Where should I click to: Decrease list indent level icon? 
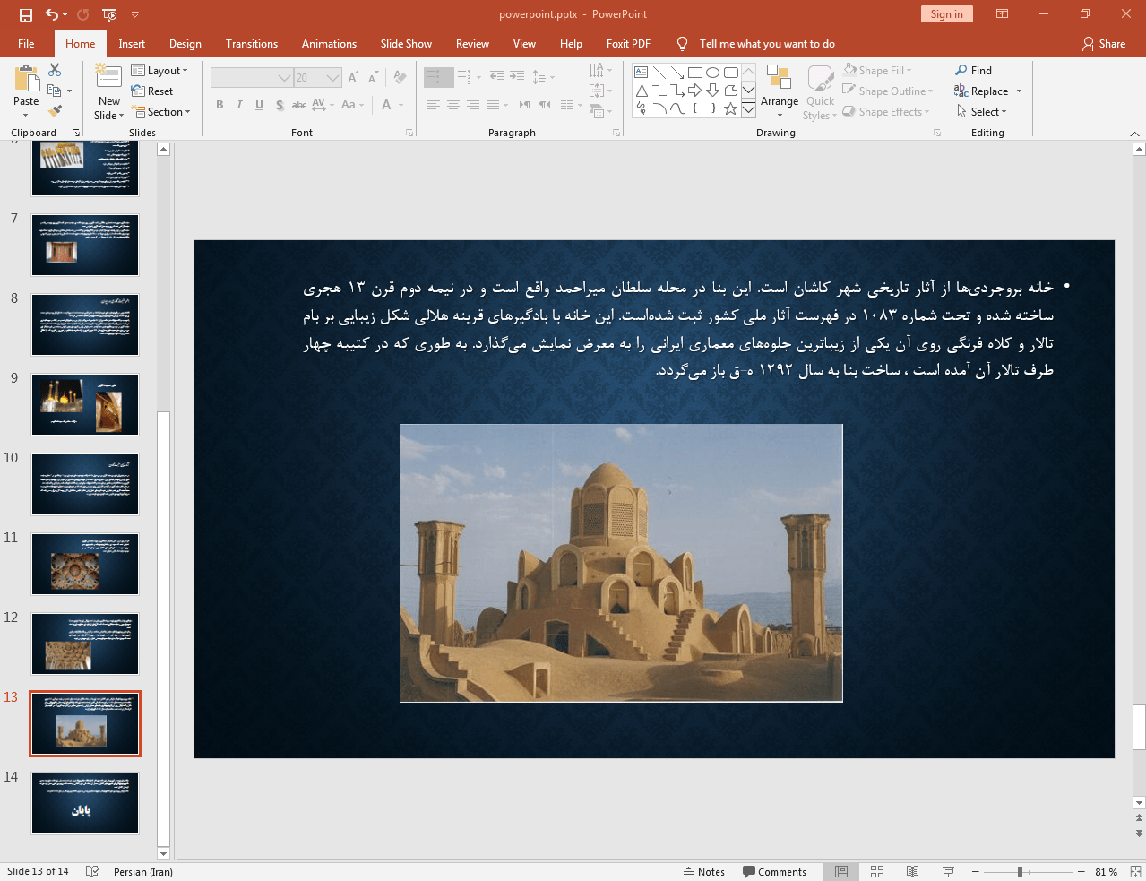[x=497, y=78]
